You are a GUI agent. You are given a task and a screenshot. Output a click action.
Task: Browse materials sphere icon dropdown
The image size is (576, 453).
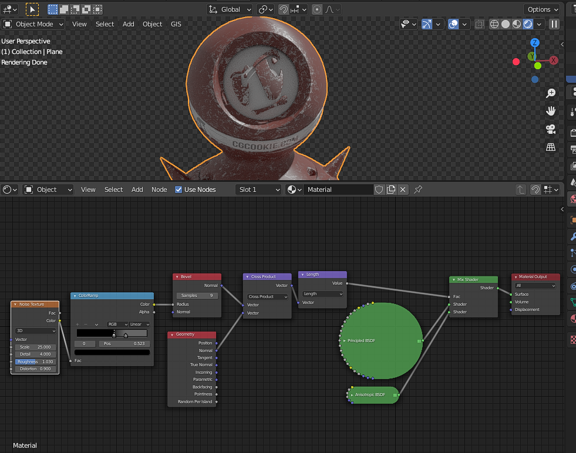[x=294, y=190]
